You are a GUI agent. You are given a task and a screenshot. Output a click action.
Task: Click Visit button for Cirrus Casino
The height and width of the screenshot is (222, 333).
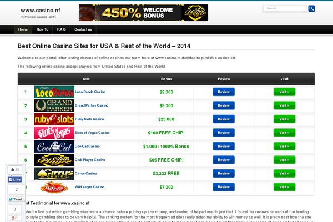tap(284, 173)
